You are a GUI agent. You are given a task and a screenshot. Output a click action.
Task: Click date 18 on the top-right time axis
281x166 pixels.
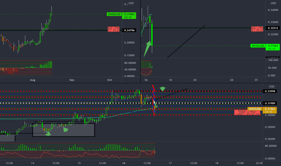point(170,80)
